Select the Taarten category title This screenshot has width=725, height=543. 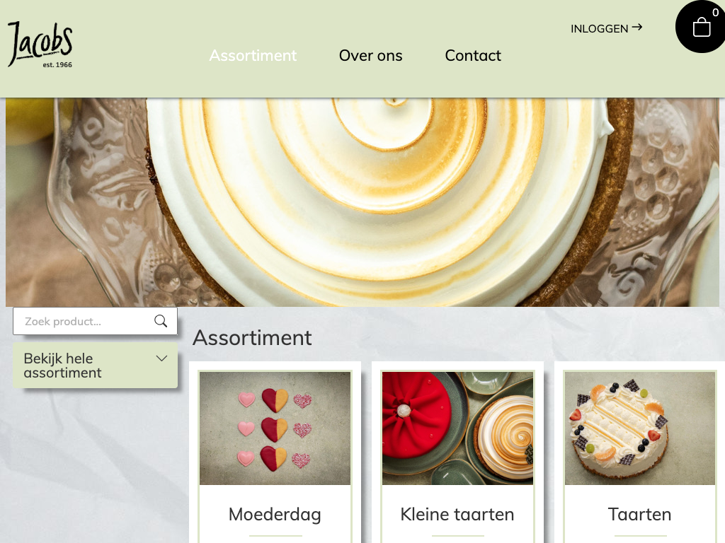pos(639,515)
